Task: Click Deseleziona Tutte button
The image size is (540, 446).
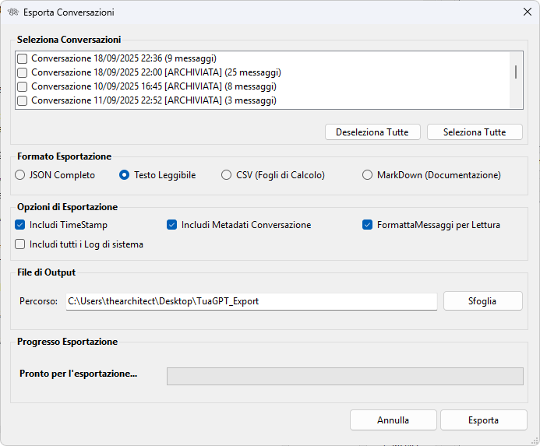Action: [x=372, y=132]
